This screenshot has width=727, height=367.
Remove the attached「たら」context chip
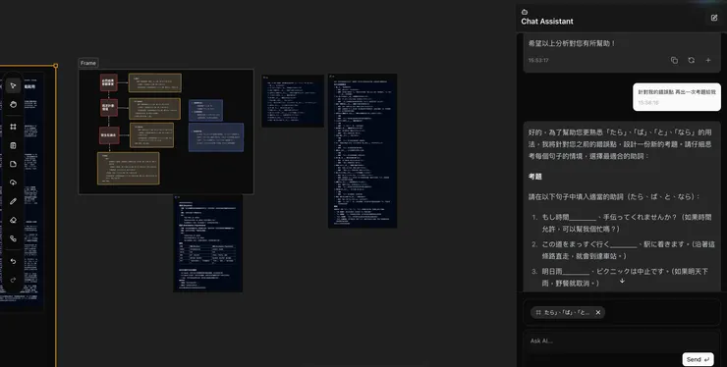pyautogui.click(x=598, y=312)
